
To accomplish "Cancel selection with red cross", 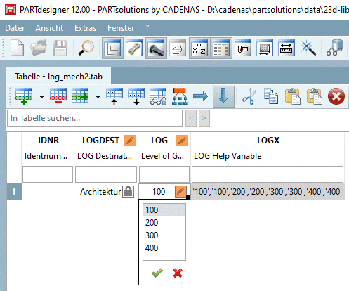I will pos(178,273).
